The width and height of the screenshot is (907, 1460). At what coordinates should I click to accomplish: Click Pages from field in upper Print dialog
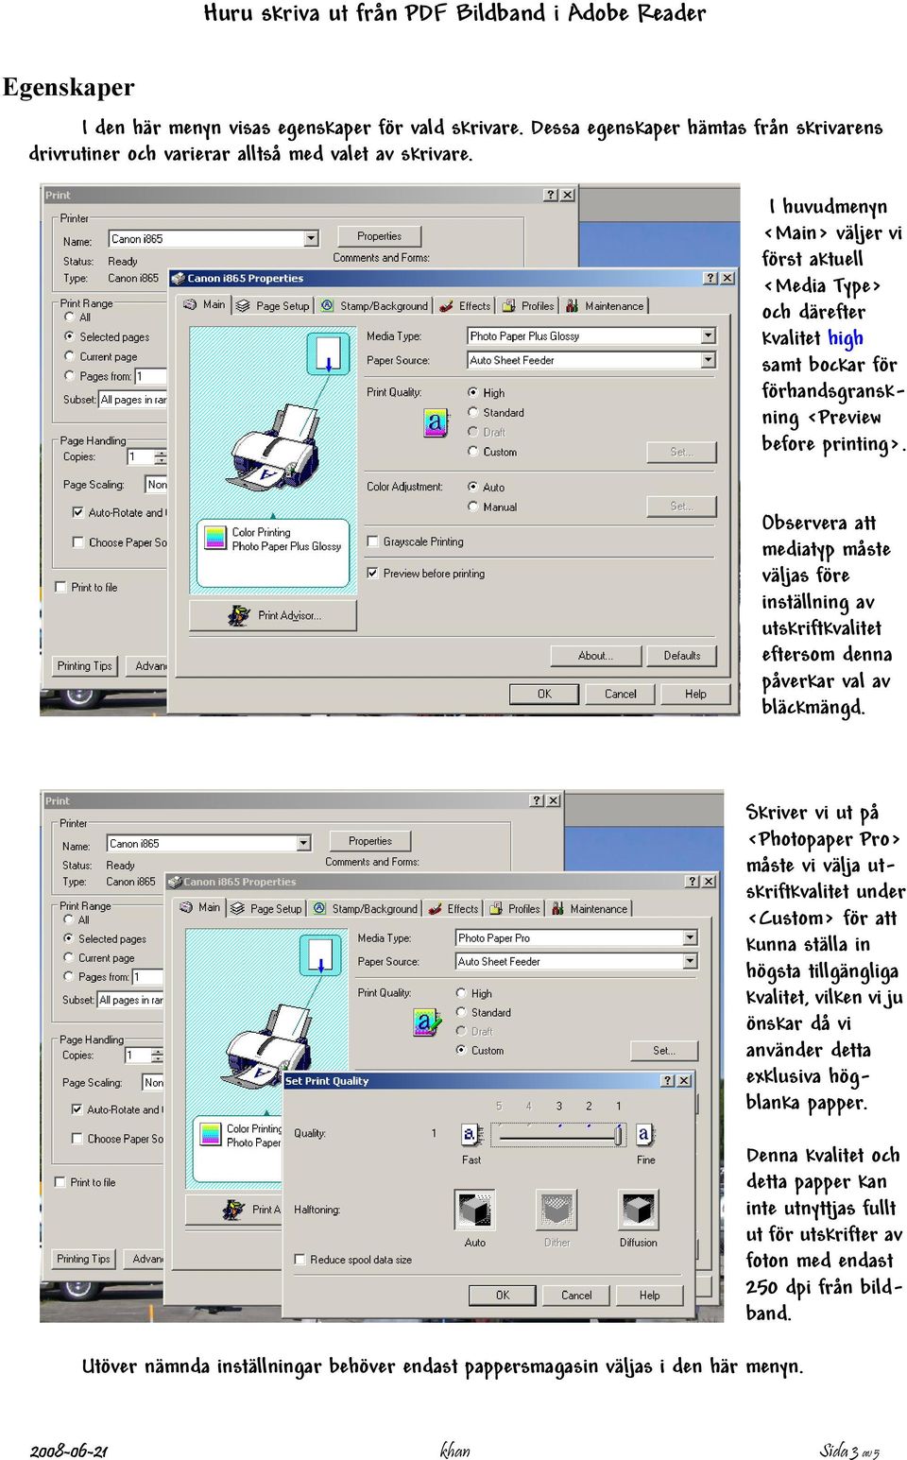[151, 376]
